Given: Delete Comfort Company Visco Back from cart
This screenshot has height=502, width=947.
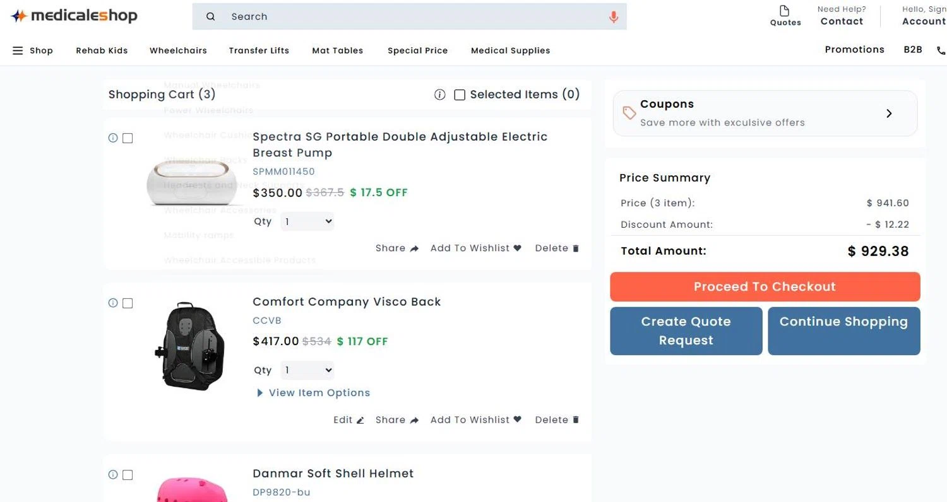Looking at the screenshot, I should point(557,420).
